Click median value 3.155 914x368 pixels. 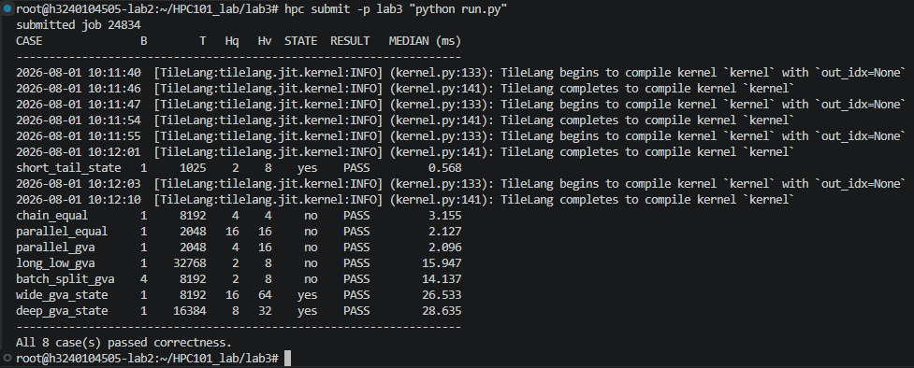coord(444,216)
